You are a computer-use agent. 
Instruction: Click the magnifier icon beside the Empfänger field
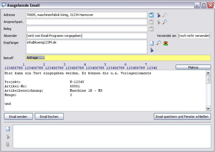(x=159, y=43)
